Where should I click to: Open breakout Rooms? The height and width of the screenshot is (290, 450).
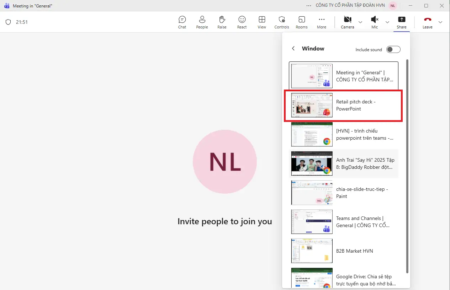[302, 22]
